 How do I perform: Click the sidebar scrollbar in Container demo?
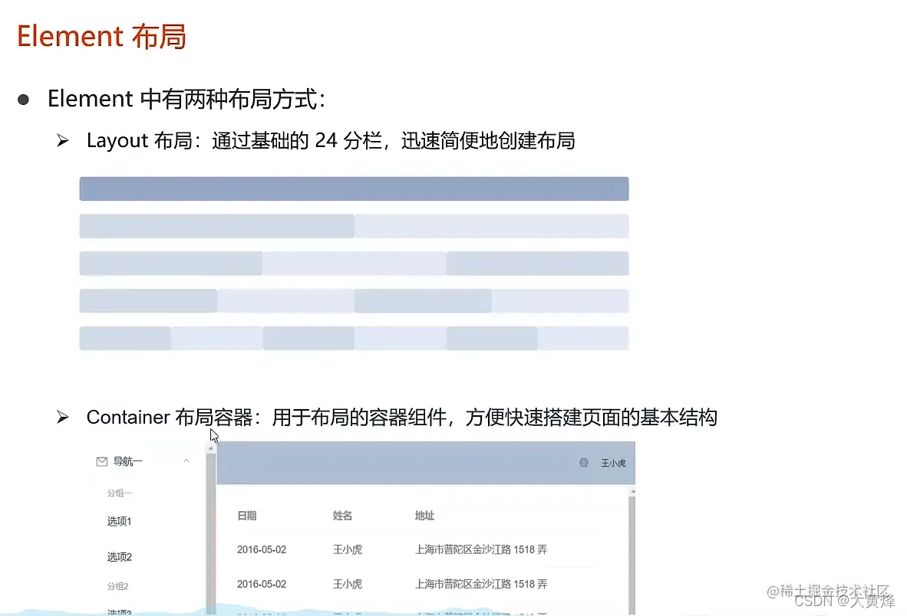210,529
